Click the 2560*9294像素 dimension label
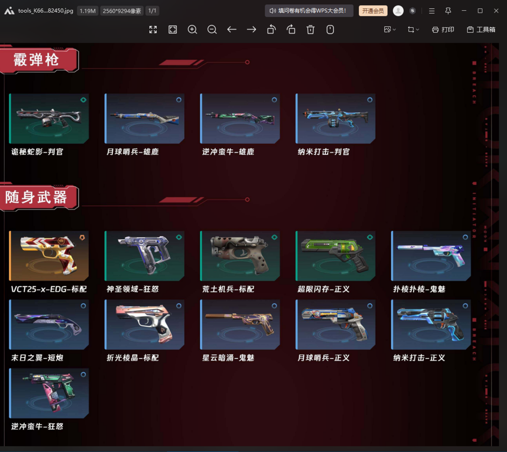Viewport: 507px width, 452px height. [122, 11]
